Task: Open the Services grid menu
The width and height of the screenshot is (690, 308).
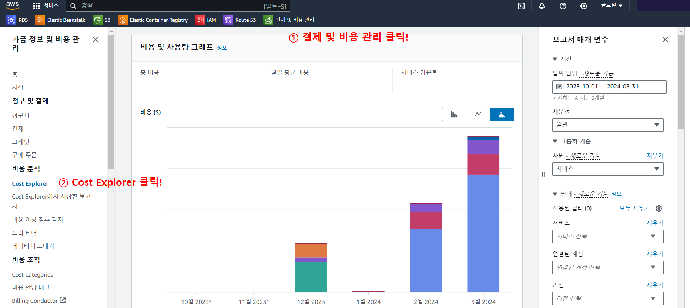Action: [x=46, y=6]
